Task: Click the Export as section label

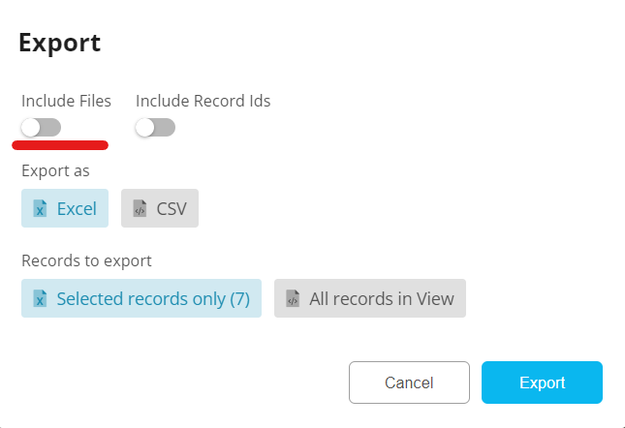Action: click(55, 171)
